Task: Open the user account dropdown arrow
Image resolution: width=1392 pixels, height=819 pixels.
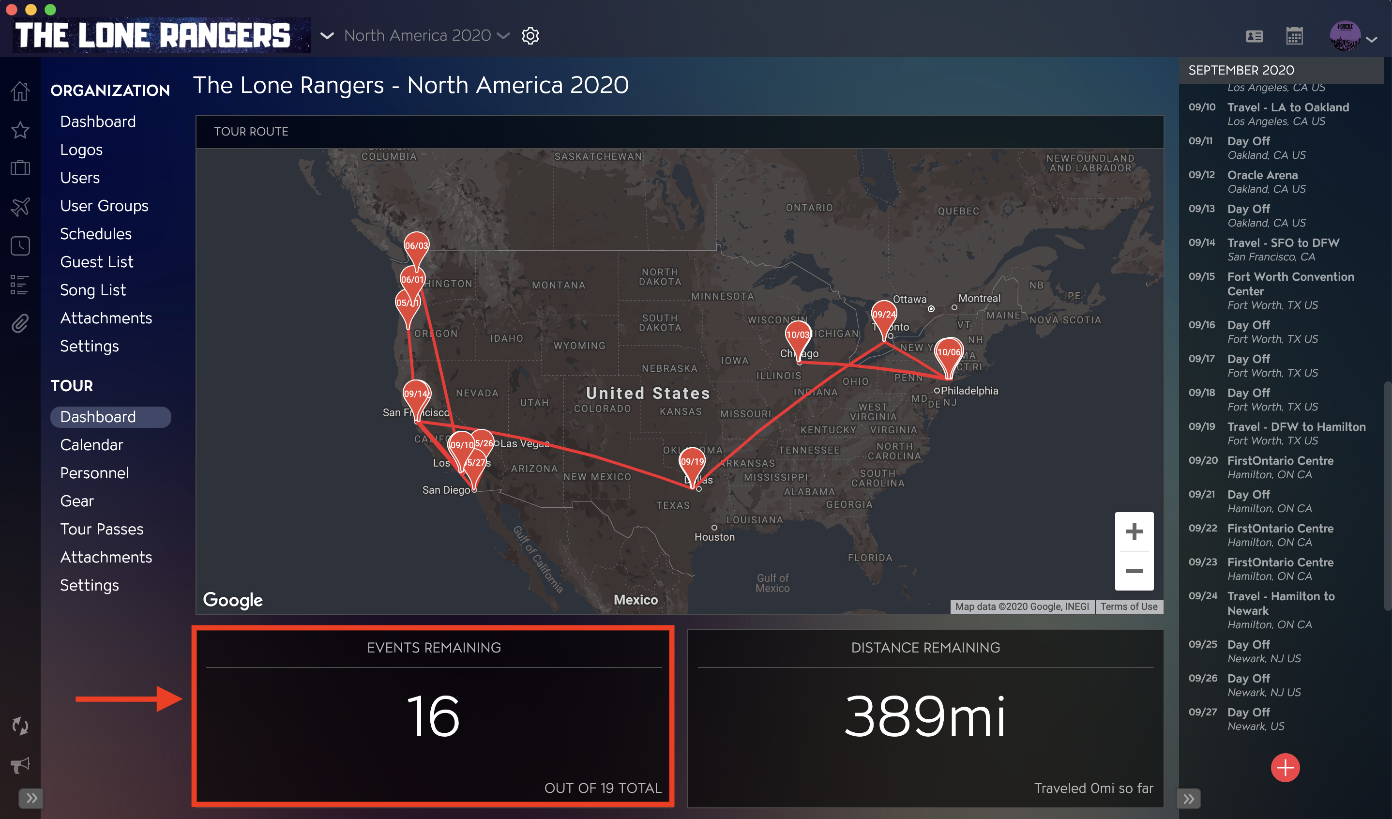Action: click(1372, 39)
